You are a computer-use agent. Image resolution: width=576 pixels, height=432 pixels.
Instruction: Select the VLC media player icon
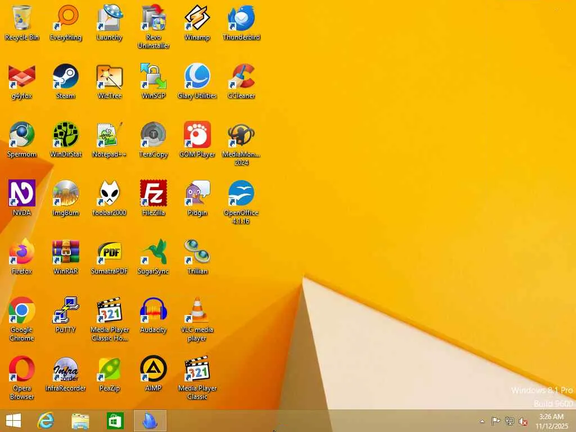[197, 319]
